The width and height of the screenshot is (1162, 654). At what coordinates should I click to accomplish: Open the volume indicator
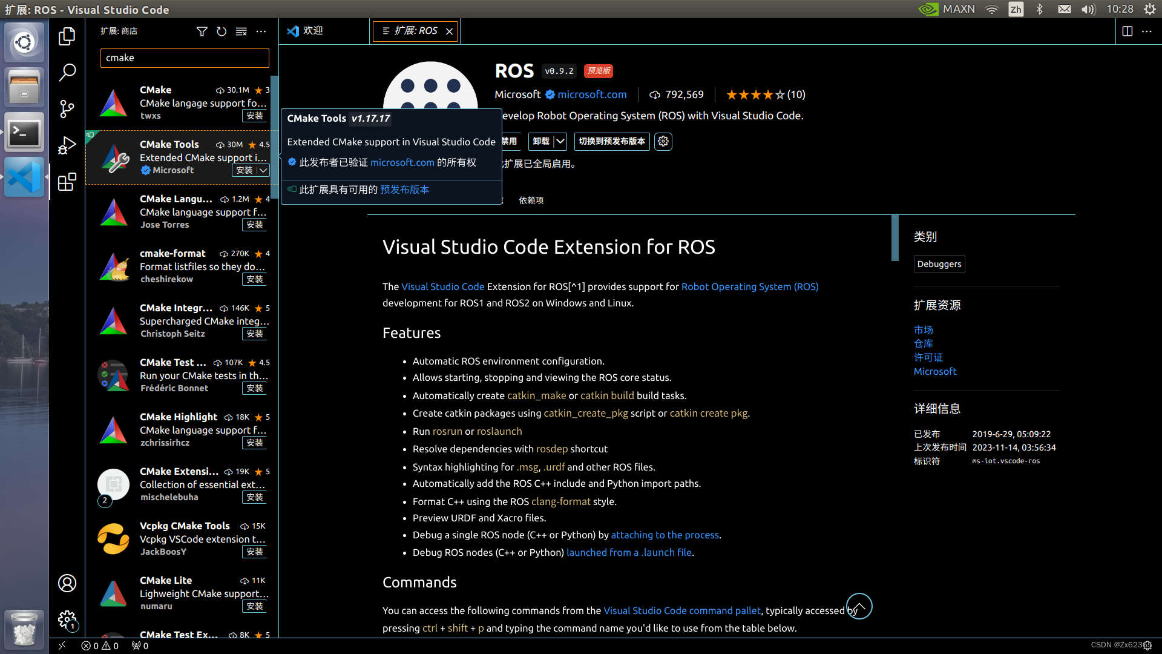coord(1088,9)
